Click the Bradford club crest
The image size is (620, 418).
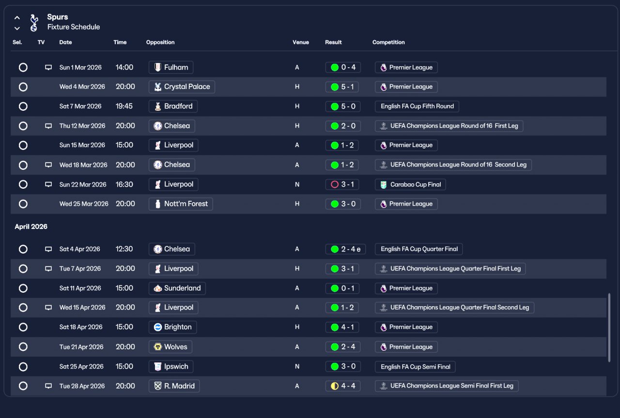(x=157, y=106)
